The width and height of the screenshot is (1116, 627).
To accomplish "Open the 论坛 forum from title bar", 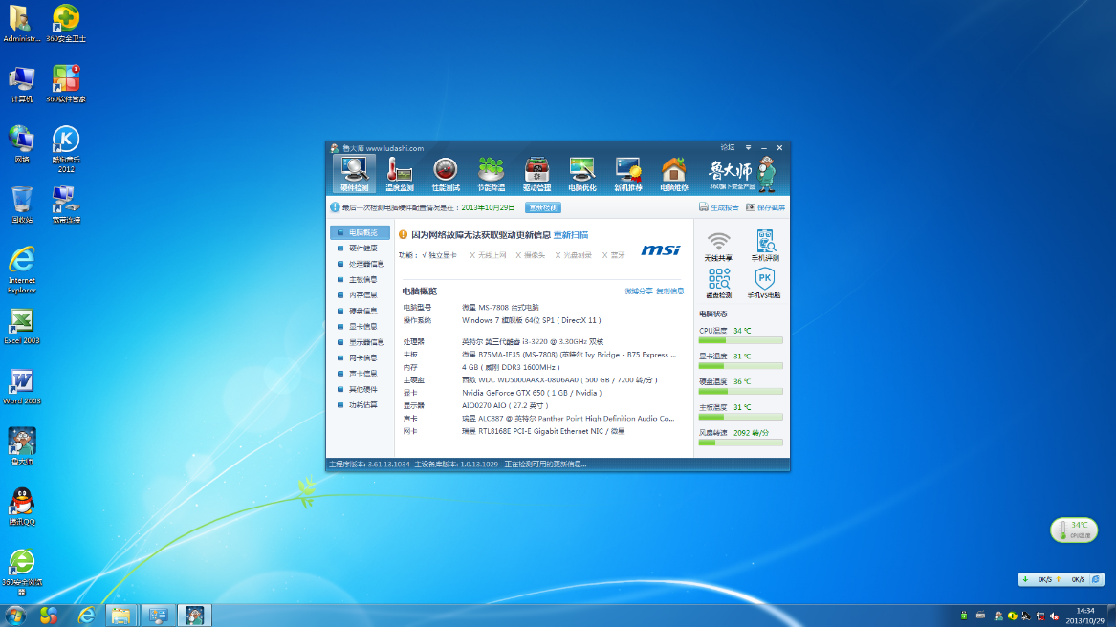I will pyautogui.click(x=727, y=148).
